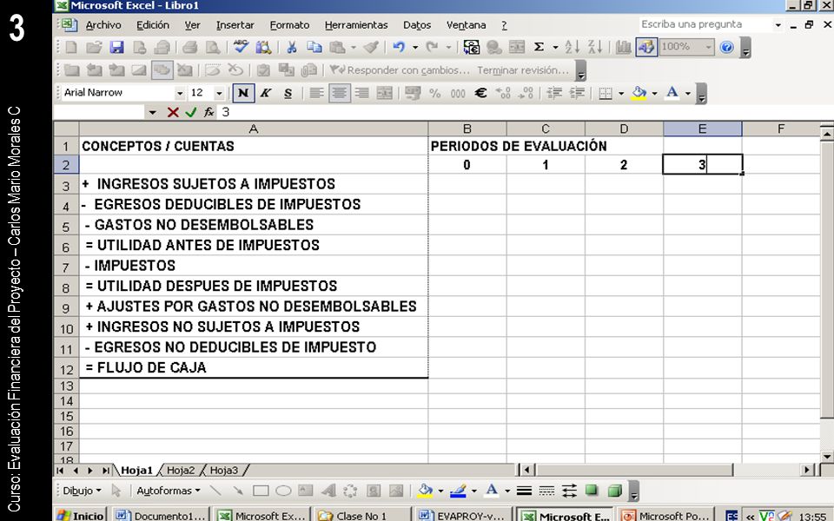Cancel the cell entry with red X
Viewport: 834px width, 521px height.
pos(172,112)
